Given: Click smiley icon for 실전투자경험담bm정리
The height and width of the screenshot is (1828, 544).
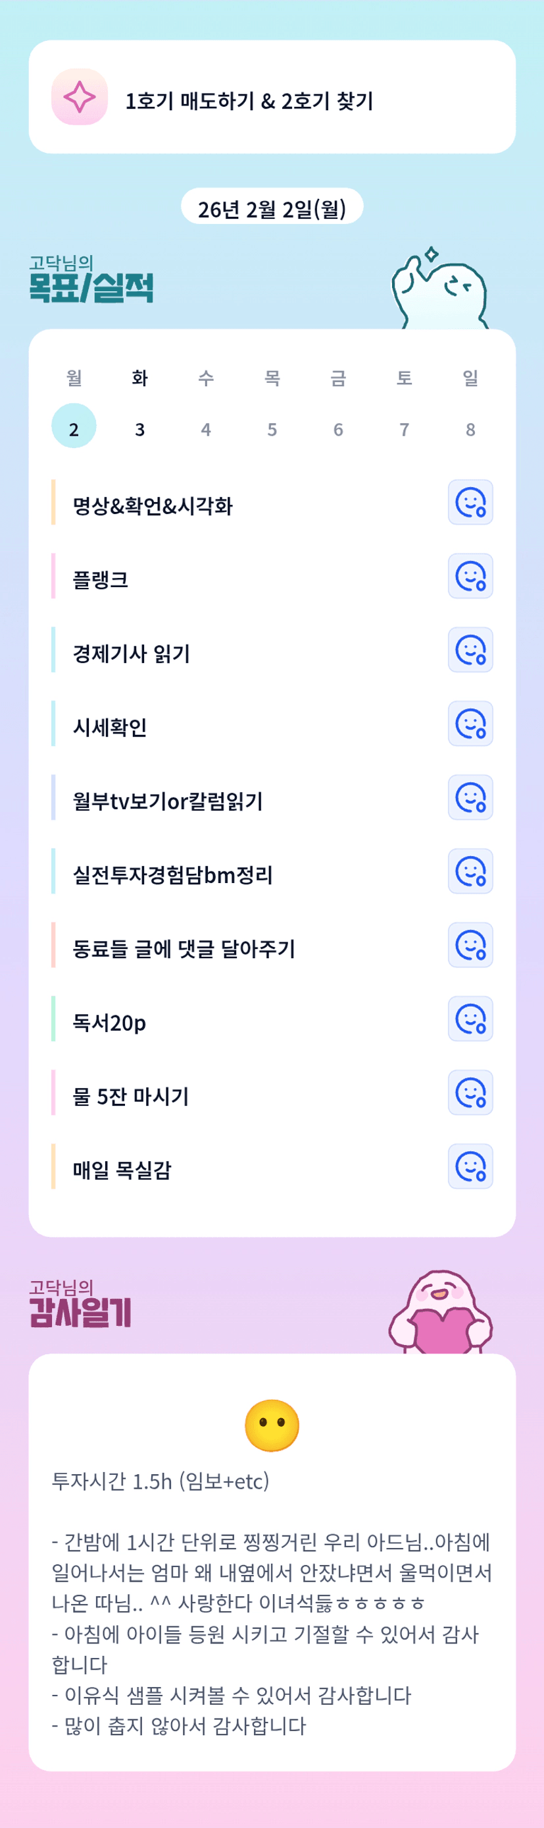Looking at the screenshot, I should point(470,871).
